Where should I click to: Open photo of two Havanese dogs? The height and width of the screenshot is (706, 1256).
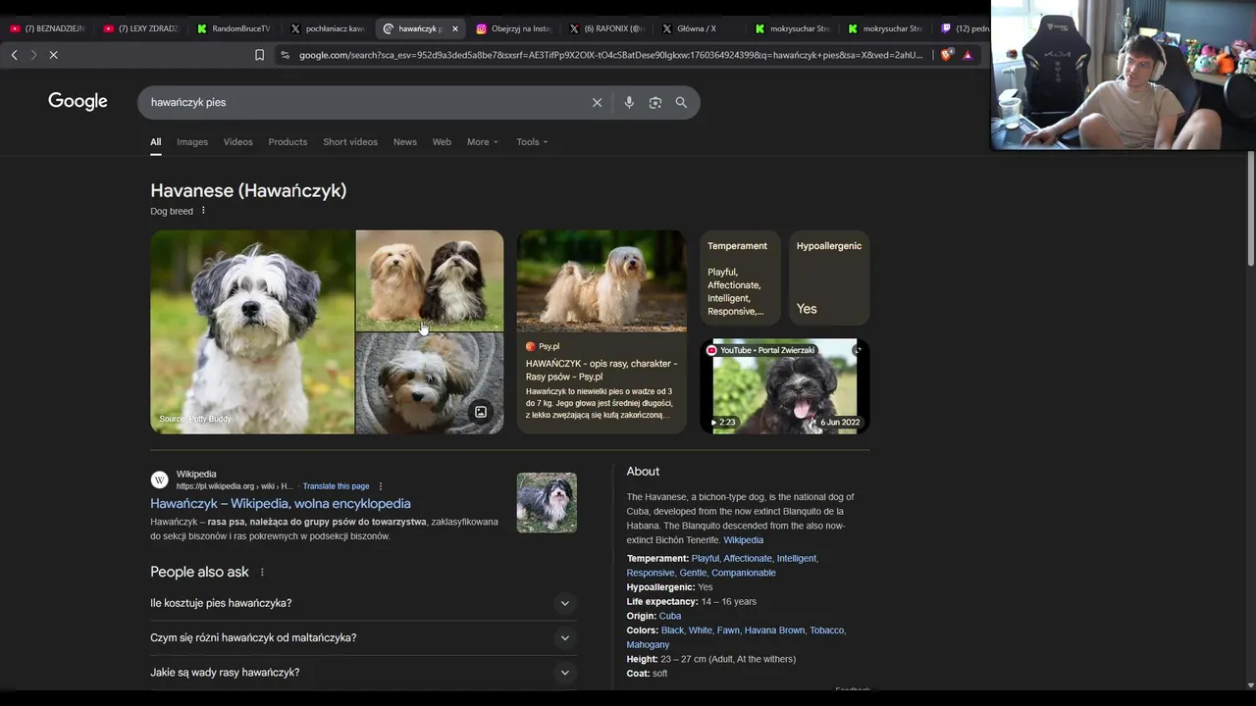[430, 280]
